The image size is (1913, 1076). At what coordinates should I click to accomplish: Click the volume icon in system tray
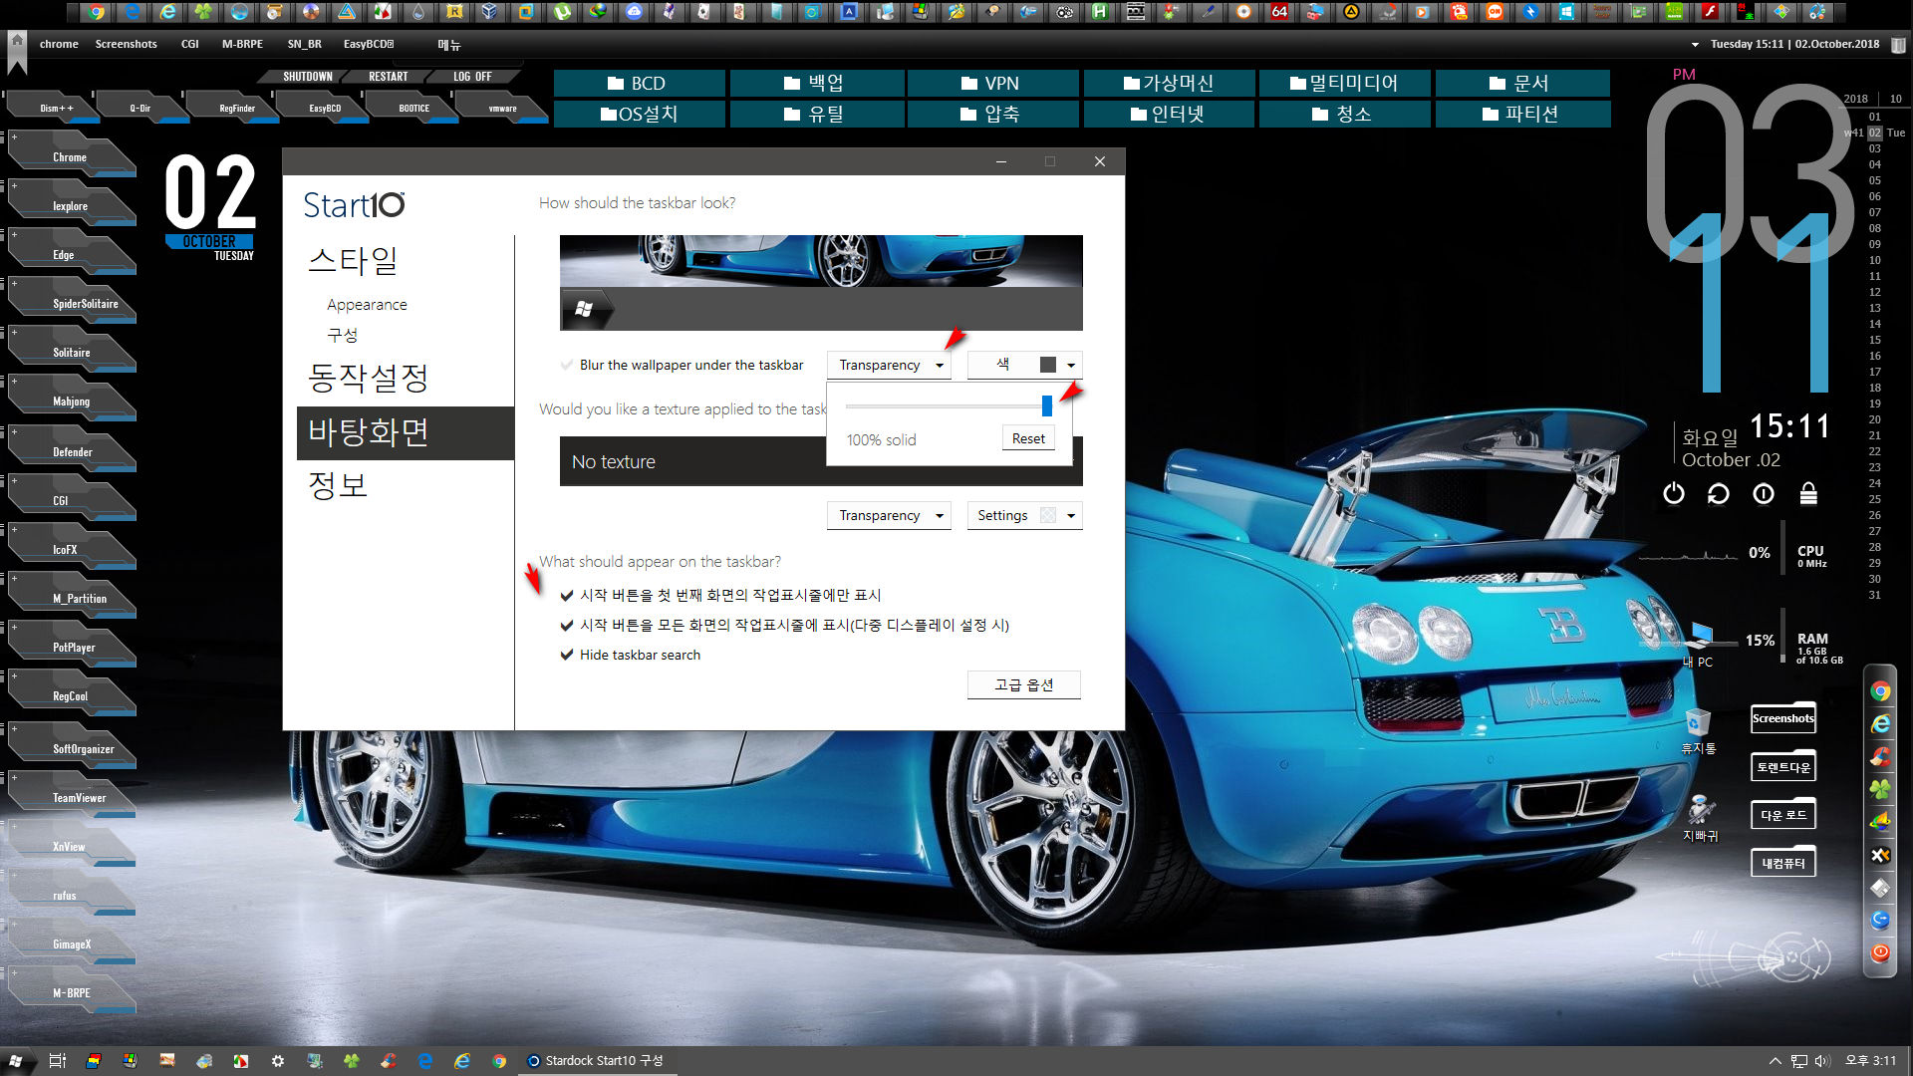point(1822,1061)
